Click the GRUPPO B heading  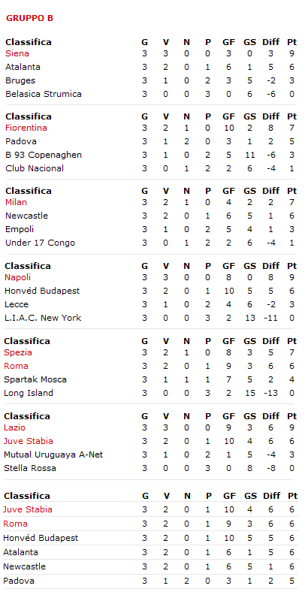[29, 18]
